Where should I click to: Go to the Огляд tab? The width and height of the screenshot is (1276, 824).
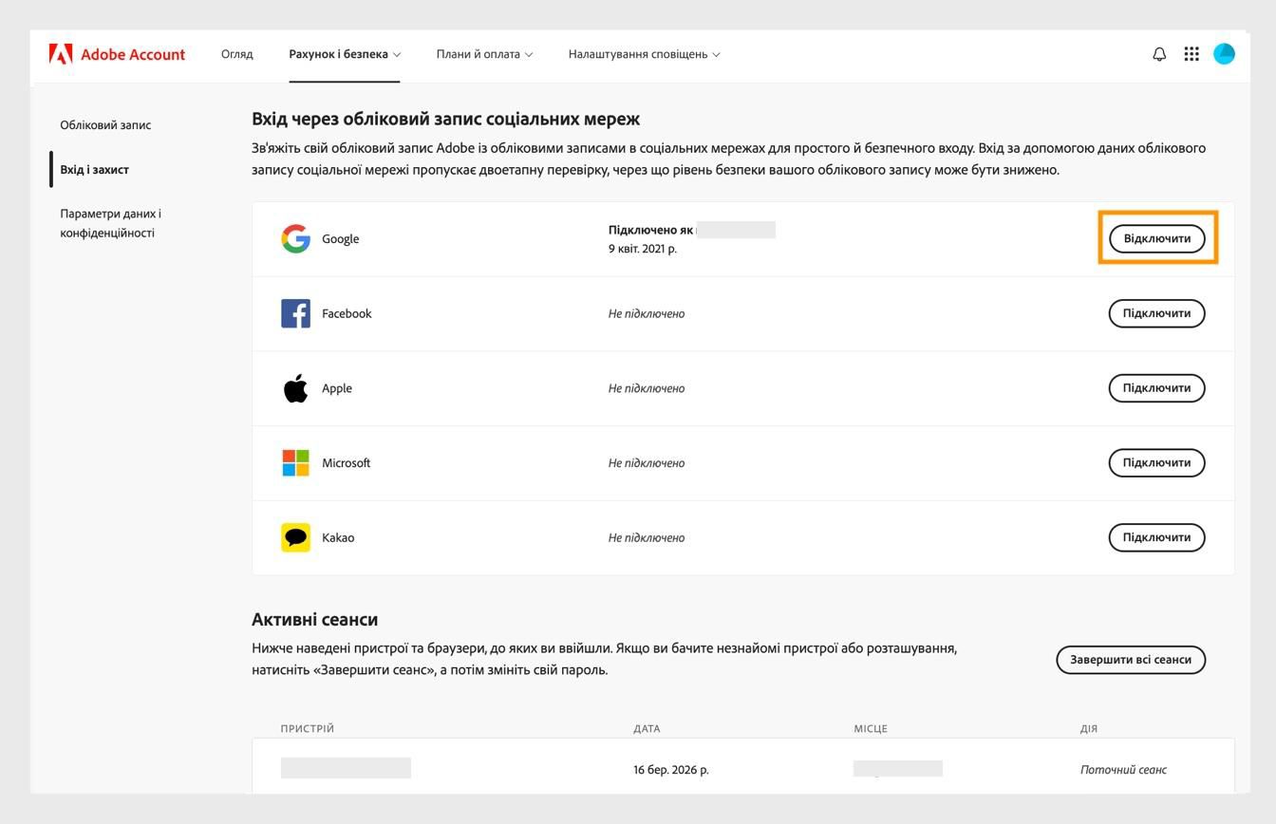237,54
